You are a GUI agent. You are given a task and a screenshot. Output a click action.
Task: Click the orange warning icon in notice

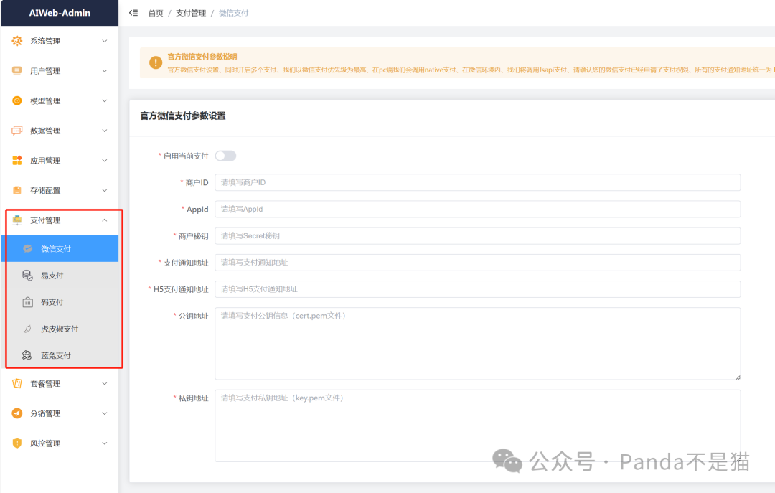[x=156, y=63]
